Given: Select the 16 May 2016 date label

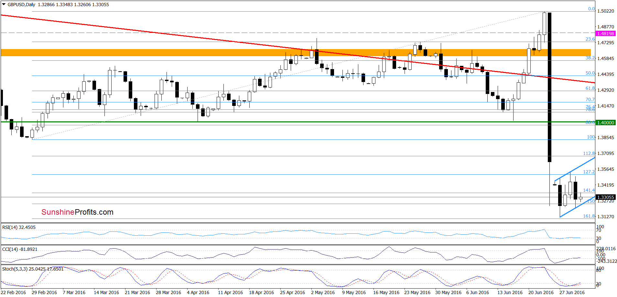Looking at the screenshot, I should click(x=386, y=292).
